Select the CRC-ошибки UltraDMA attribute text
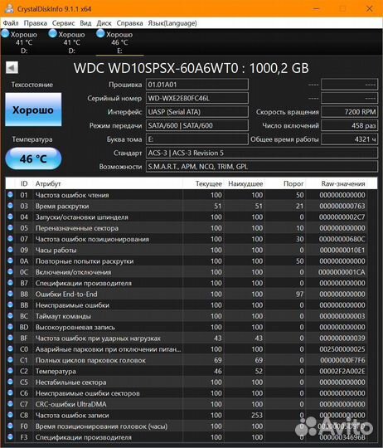 [x=70, y=404]
